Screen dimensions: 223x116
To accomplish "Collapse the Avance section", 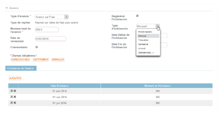I will pos(7,8).
